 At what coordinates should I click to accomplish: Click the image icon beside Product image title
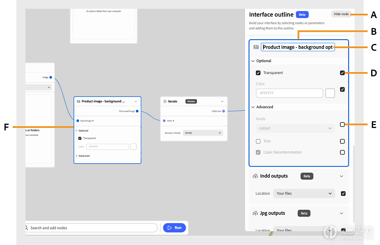(x=256, y=47)
